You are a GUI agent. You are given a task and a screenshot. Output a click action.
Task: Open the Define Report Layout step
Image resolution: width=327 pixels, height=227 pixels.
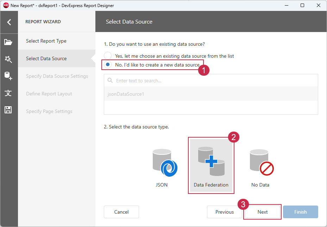[57, 94]
